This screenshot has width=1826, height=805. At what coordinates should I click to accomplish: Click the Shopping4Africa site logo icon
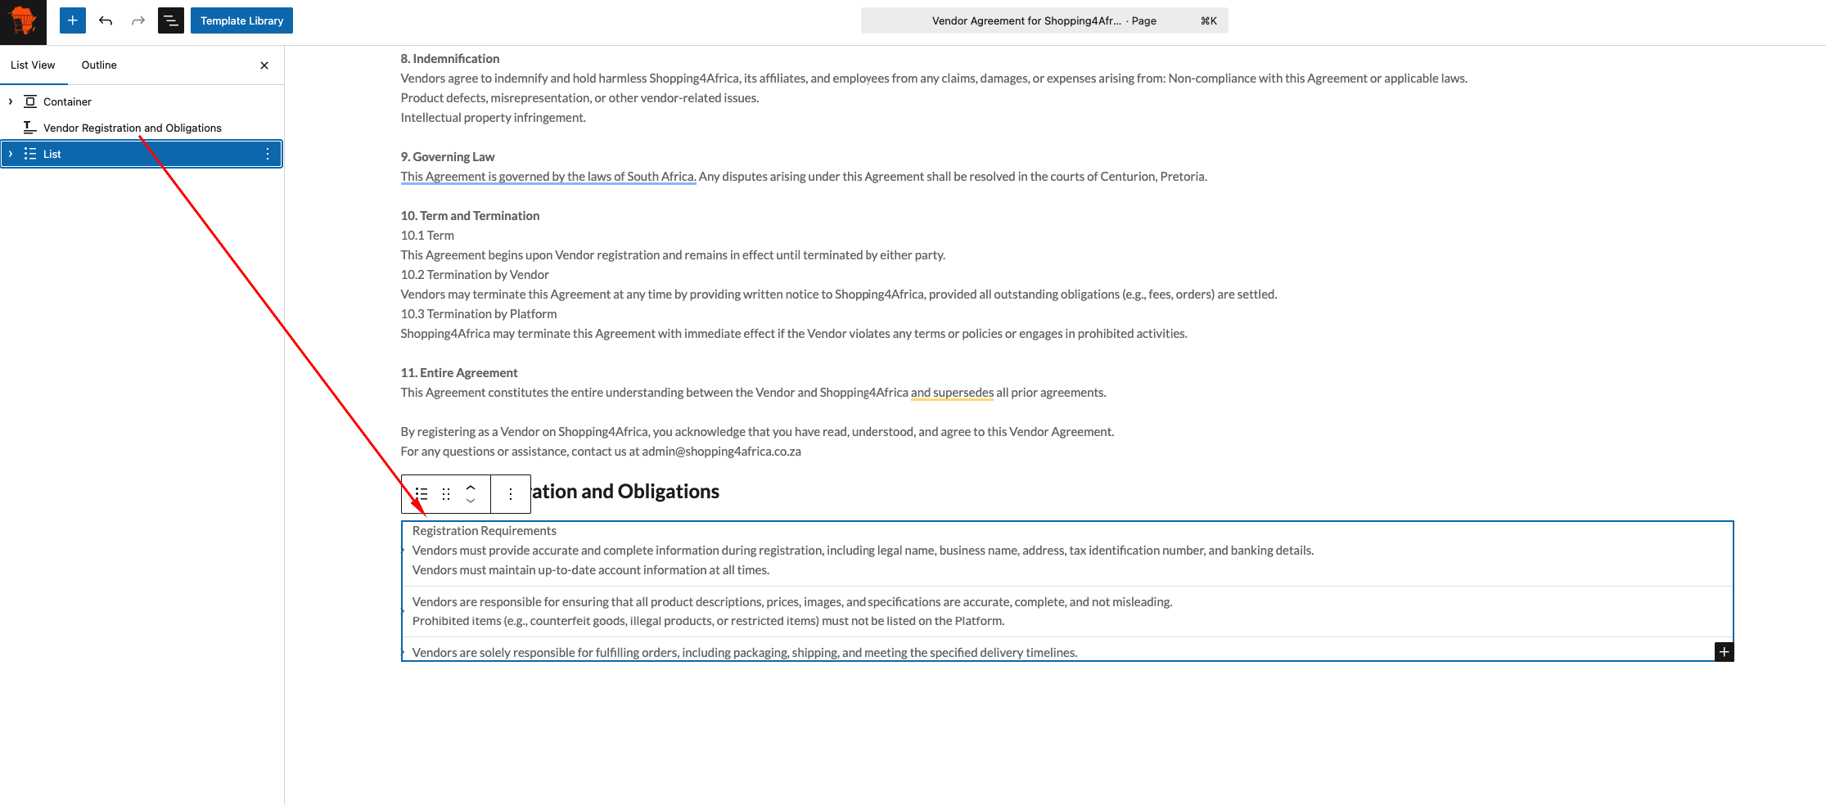coord(23,21)
